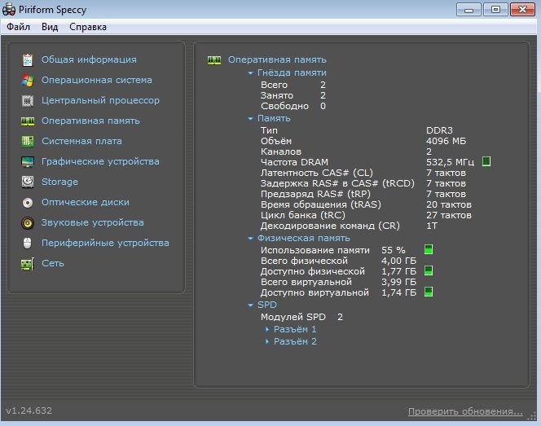Click the RAM stick icon in the sidebar
The height and width of the screenshot is (426, 541).
click(x=28, y=121)
